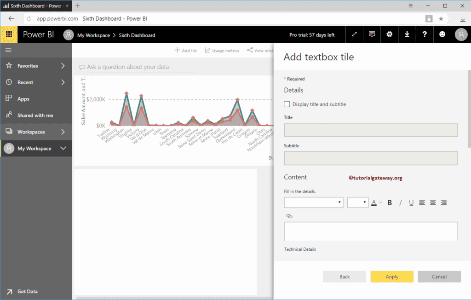471x300 pixels.
Task: Apply the textbox tile settings
Action: [x=391, y=277]
